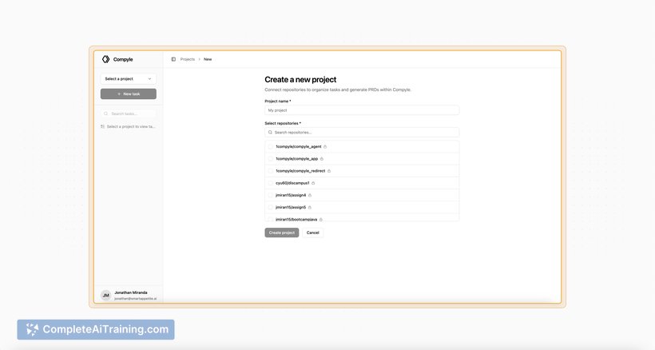Viewport: 655px width, 350px height.
Task: Toggle the sidebar panel icon
Action: 173,59
